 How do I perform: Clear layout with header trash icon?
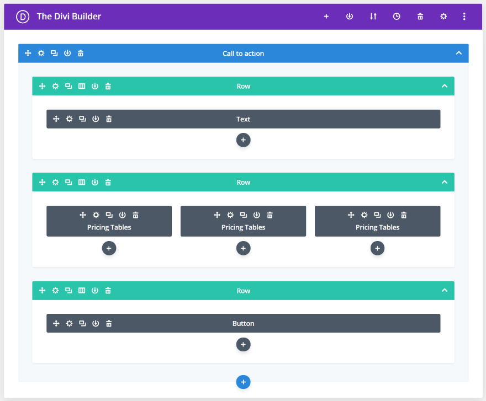click(x=420, y=17)
